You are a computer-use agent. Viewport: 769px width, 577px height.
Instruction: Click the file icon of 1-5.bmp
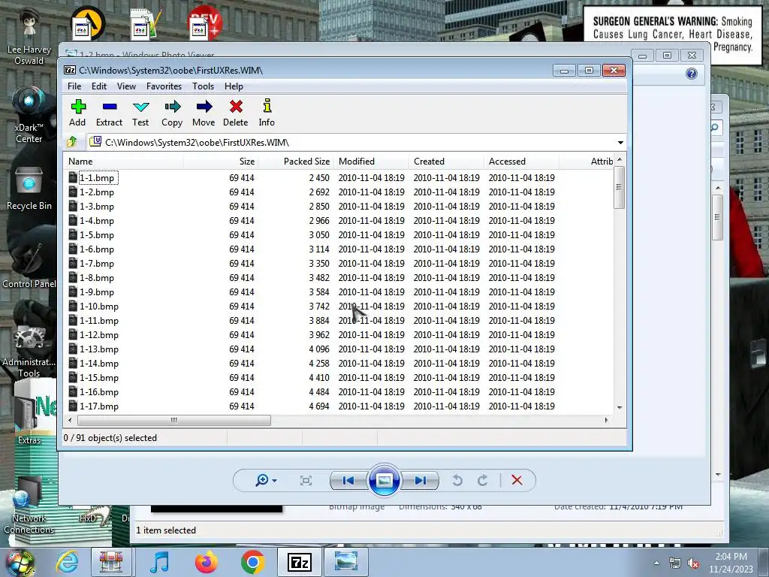pos(73,234)
